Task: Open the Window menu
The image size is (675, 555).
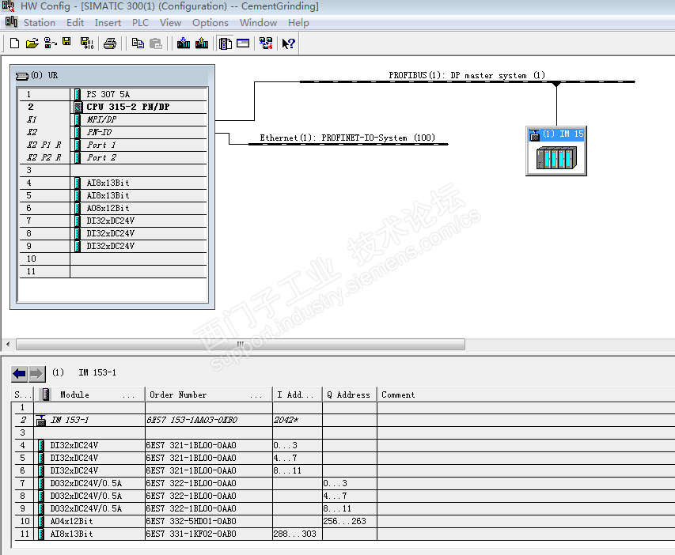Action: 258,22
